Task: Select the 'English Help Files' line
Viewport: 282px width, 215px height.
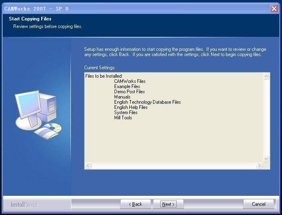Action: pyautogui.click(x=131, y=107)
